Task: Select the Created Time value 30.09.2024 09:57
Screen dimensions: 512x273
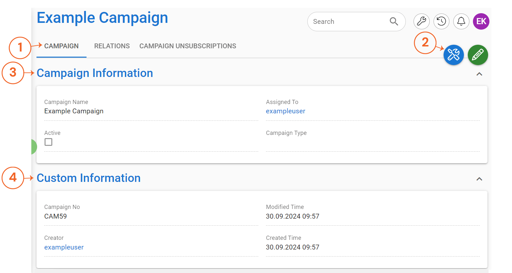Action: click(292, 247)
